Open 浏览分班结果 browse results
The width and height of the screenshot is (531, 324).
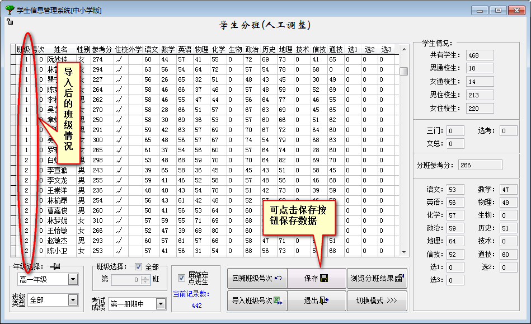pyautogui.click(x=377, y=278)
